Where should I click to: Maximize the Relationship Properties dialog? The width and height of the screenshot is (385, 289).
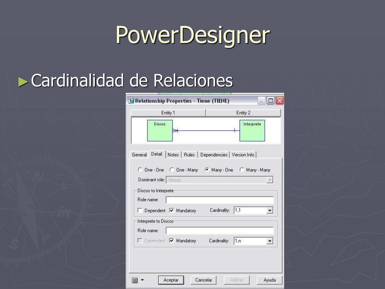pos(271,100)
